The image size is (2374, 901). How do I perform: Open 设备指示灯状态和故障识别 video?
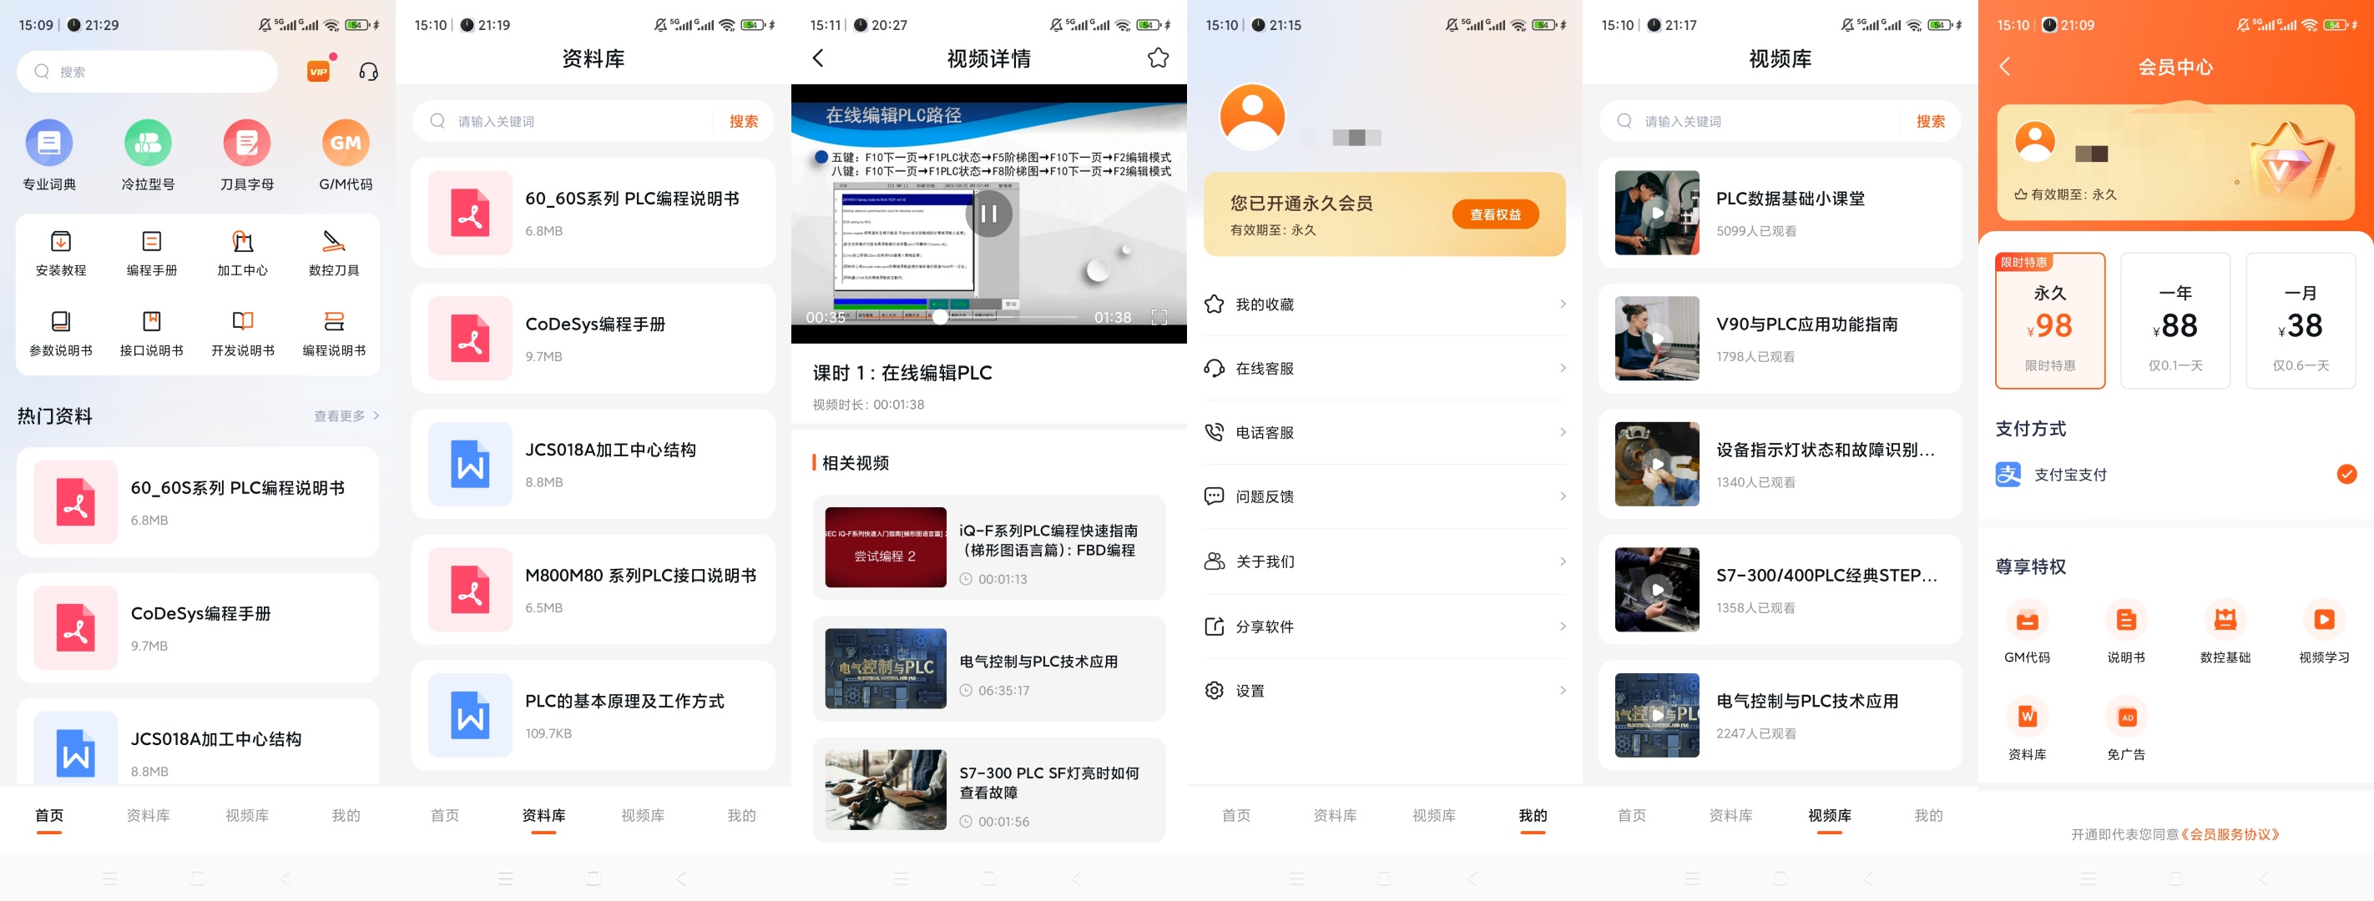coord(1780,465)
